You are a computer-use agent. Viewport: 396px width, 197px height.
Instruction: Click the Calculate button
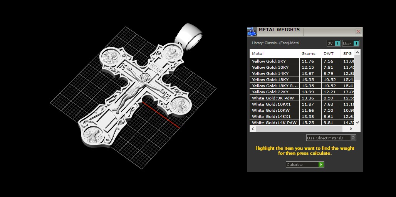coord(305,164)
